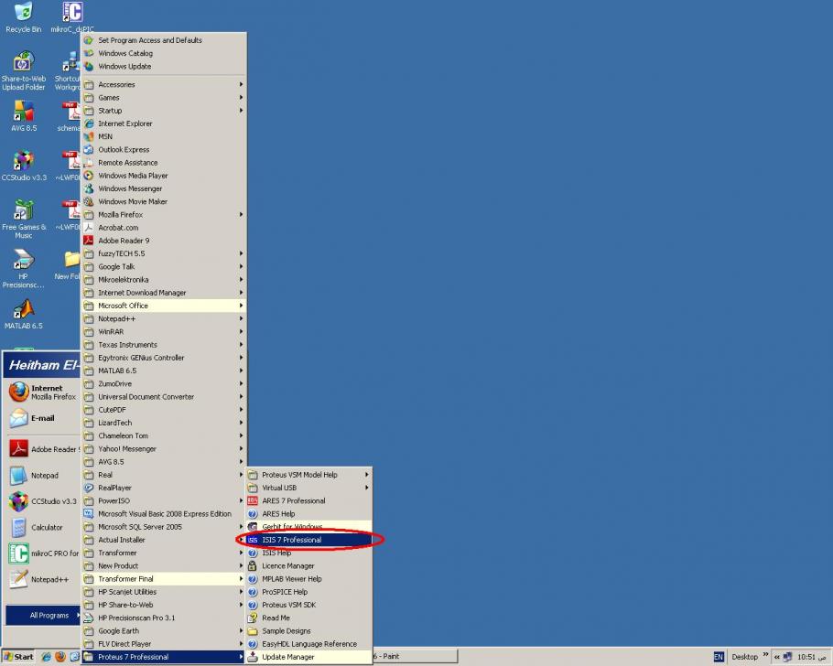Open HP Precisionscan Pro 3.1
Viewport: 833px width, 666px height.
tap(164, 618)
